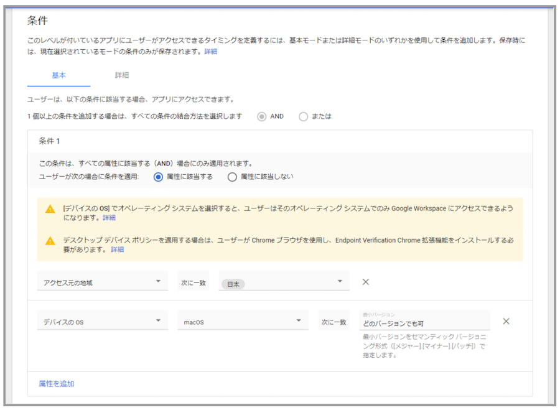Switch to the 詳細 tab

pos(122,75)
